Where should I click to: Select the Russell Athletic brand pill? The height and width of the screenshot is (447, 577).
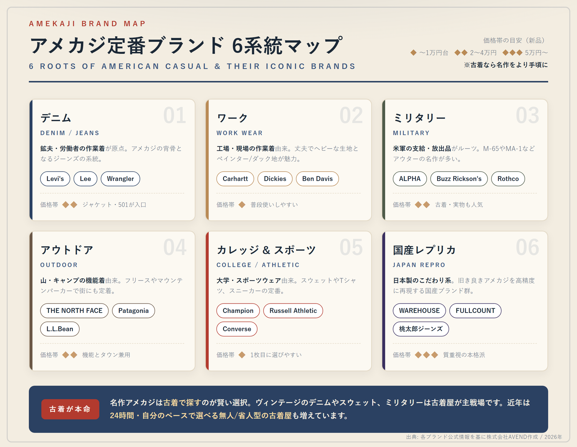pos(293,311)
